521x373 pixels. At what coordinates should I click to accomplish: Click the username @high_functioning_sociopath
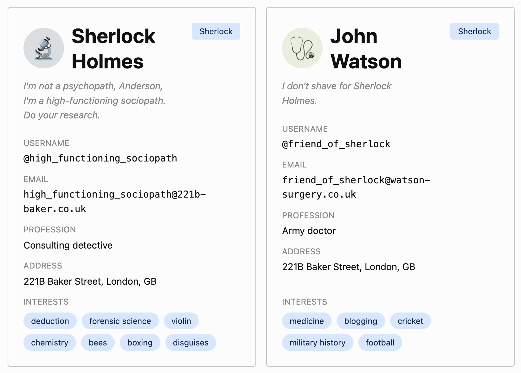point(100,158)
